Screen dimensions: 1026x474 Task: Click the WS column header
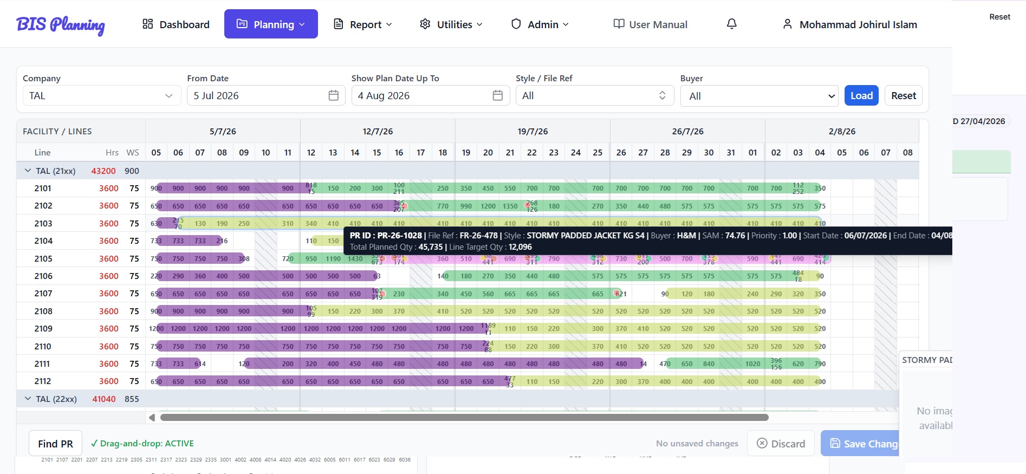pos(133,152)
